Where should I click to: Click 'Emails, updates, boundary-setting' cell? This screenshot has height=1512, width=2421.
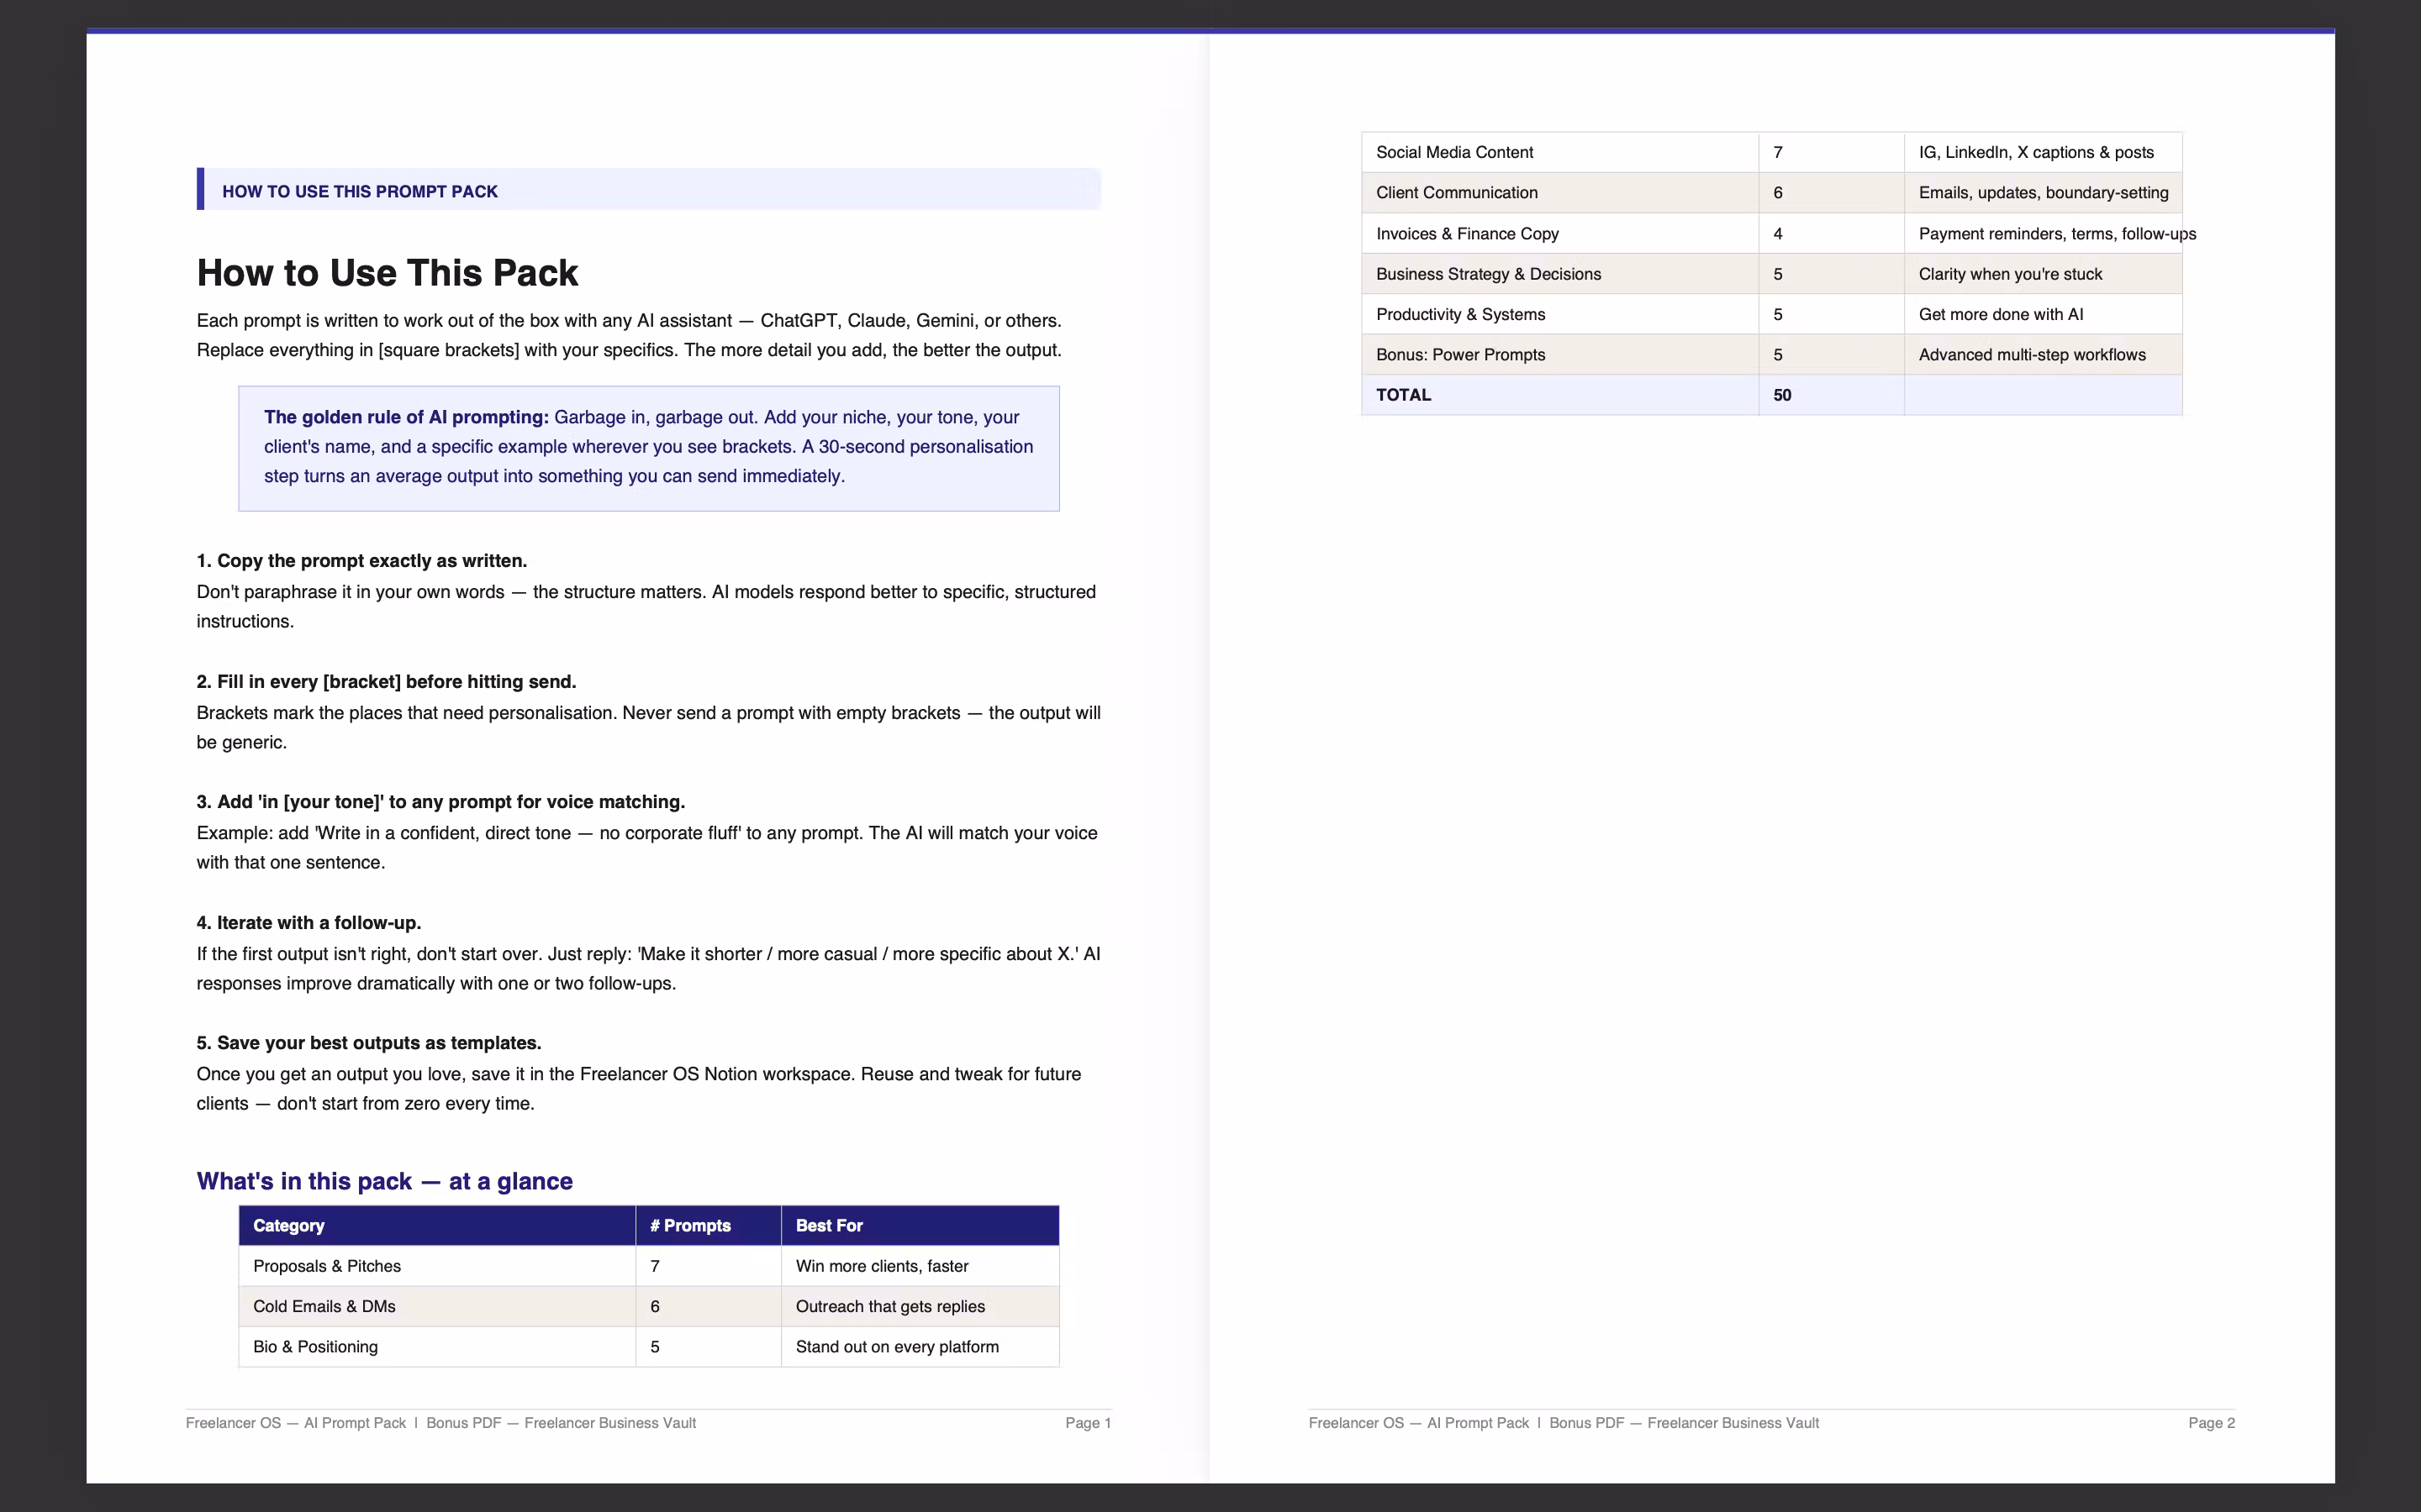coord(2043,193)
